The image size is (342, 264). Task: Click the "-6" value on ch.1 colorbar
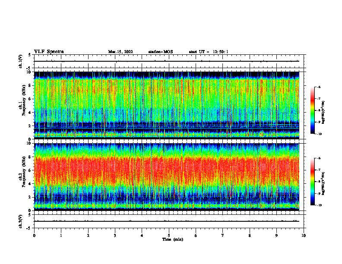click(x=319, y=87)
